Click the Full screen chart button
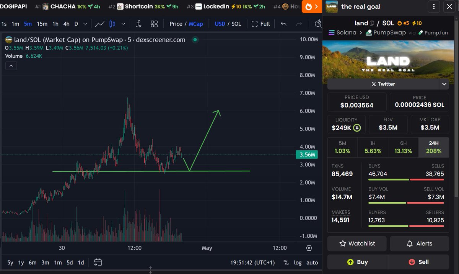Viewport: 459px width, 274px height. pyautogui.click(x=260, y=24)
